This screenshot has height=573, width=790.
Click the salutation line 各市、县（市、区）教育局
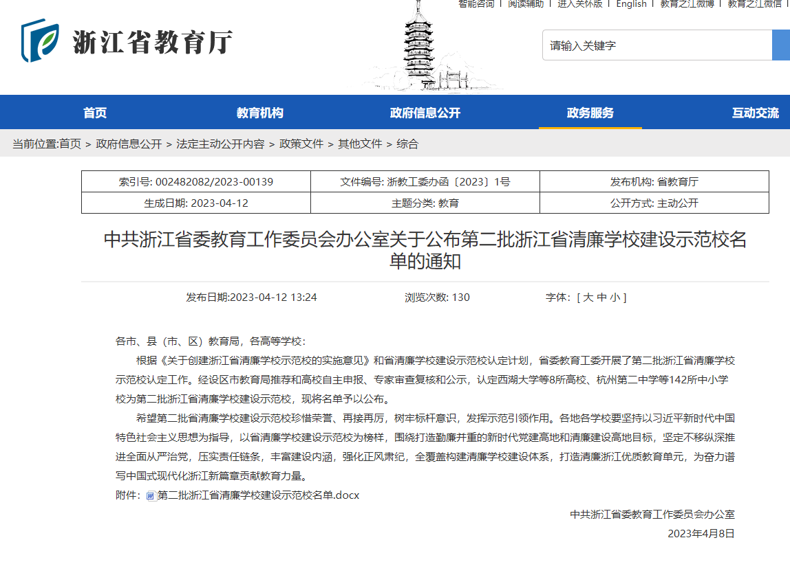(211, 341)
